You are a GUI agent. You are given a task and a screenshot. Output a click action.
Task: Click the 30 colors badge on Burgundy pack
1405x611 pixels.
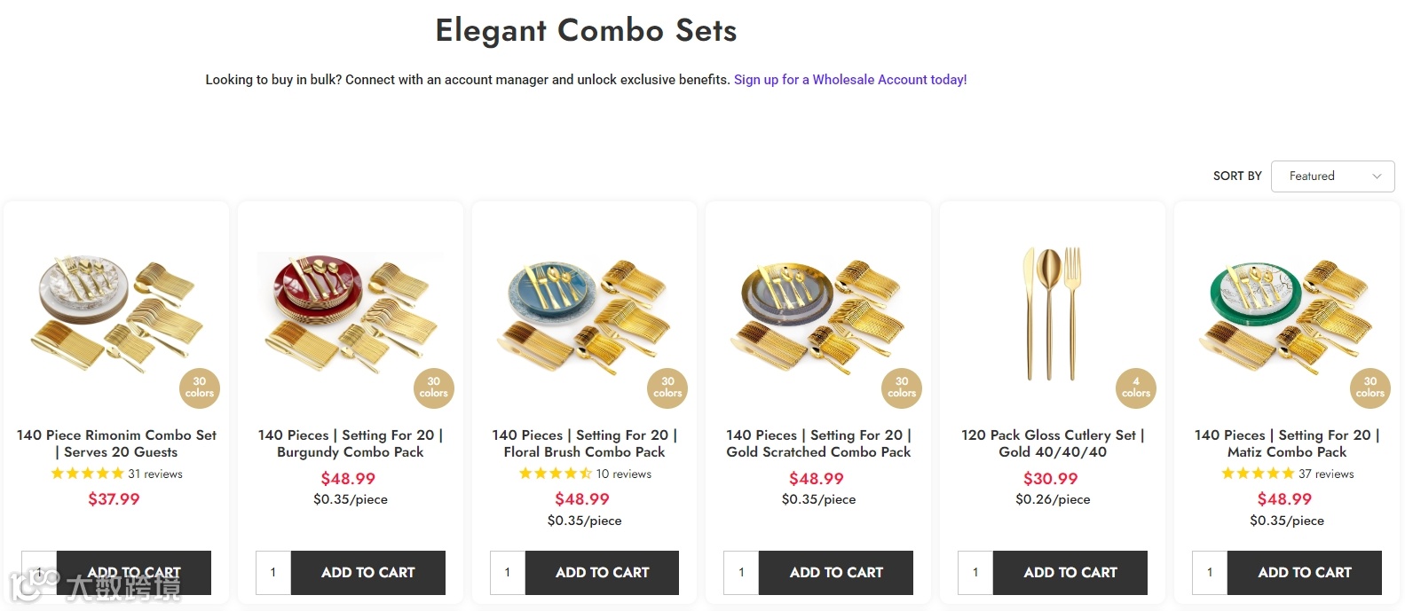[433, 388]
